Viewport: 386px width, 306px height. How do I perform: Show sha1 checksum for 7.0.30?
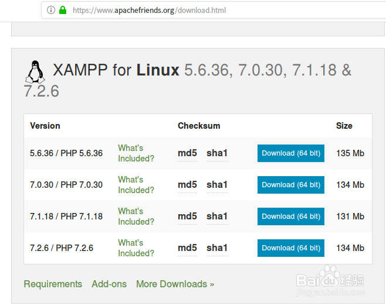click(x=217, y=185)
